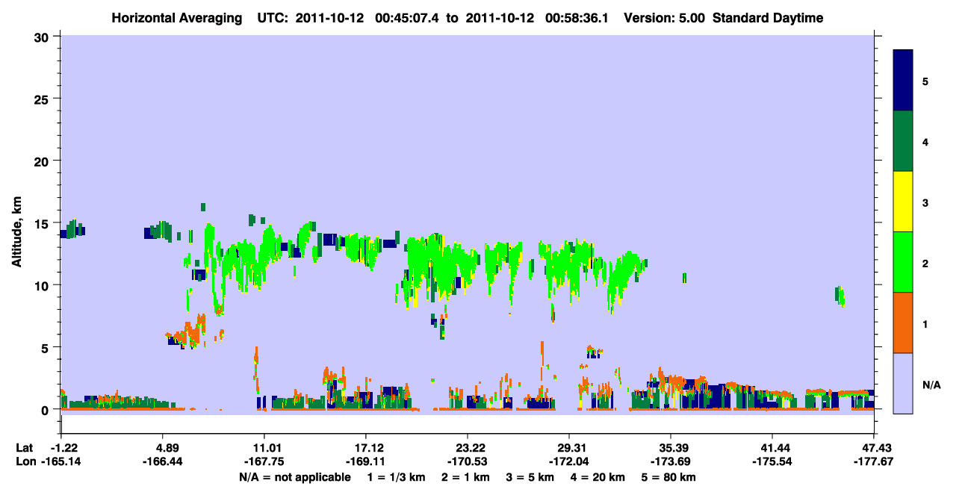Click the dark blue 5 color swatch
The height and width of the screenshot is (498, 971).
point(904,81)
